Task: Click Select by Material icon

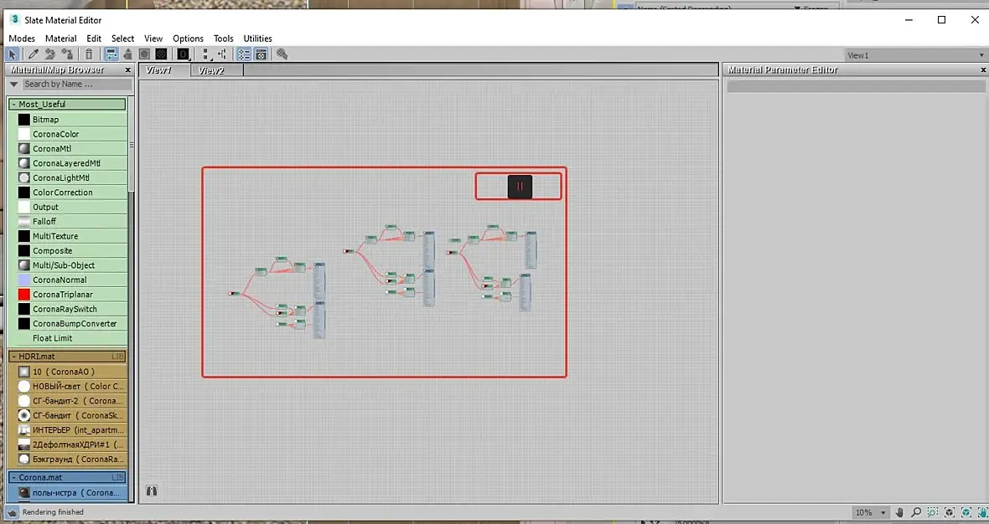Action: [282, 54]
